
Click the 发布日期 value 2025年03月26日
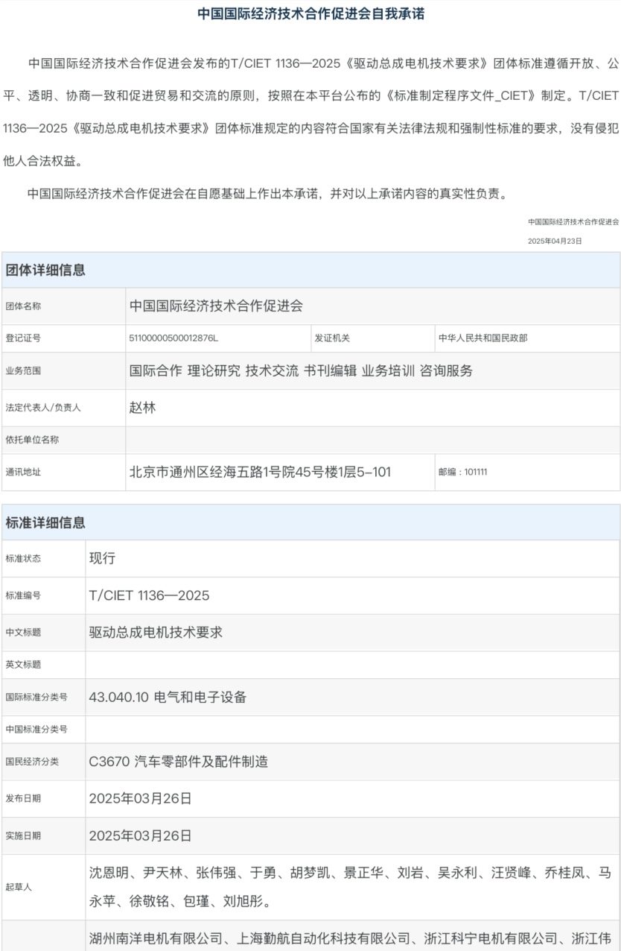tap(140, 798)
